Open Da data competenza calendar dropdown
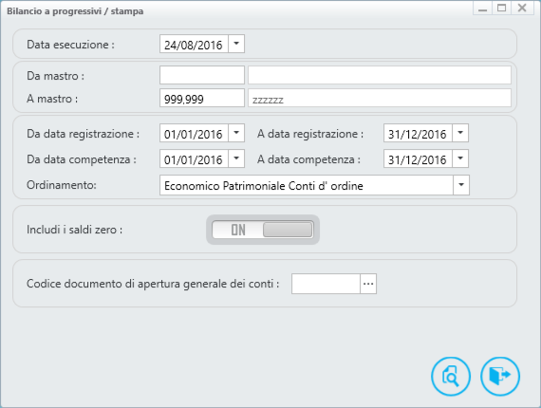Screen dimensions: 541x408 pos(236,158)
